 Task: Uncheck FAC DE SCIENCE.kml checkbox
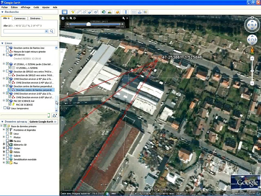(7, 100)
